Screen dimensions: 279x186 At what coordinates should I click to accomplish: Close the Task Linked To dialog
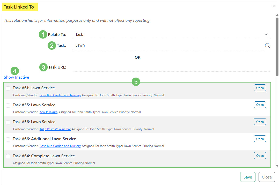coord(267,177)
